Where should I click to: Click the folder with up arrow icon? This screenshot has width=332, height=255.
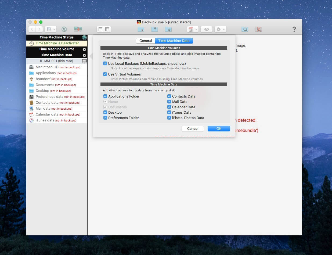point(154,29)
